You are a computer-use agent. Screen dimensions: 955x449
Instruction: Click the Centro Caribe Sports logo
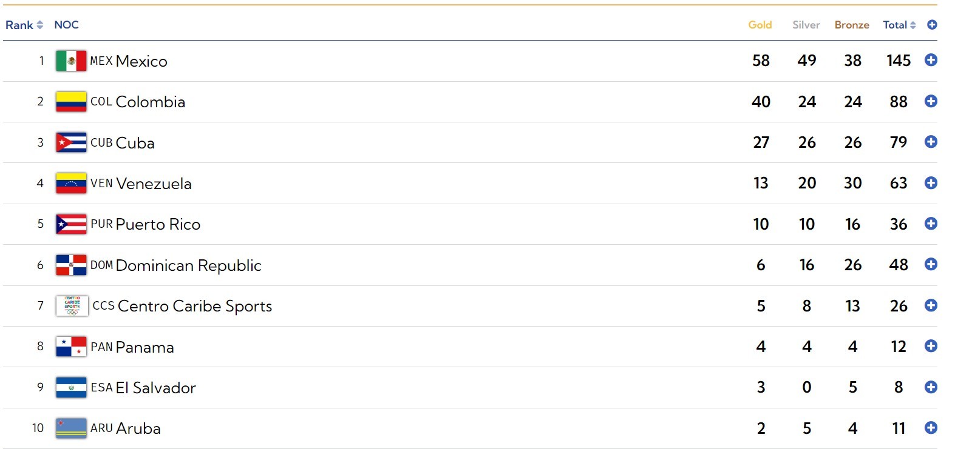click(x=72, y=306)
